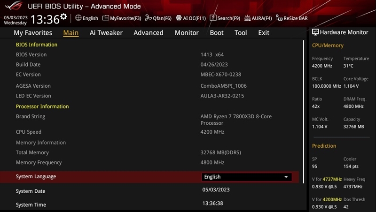Click the globe language icon

(78, 18)
